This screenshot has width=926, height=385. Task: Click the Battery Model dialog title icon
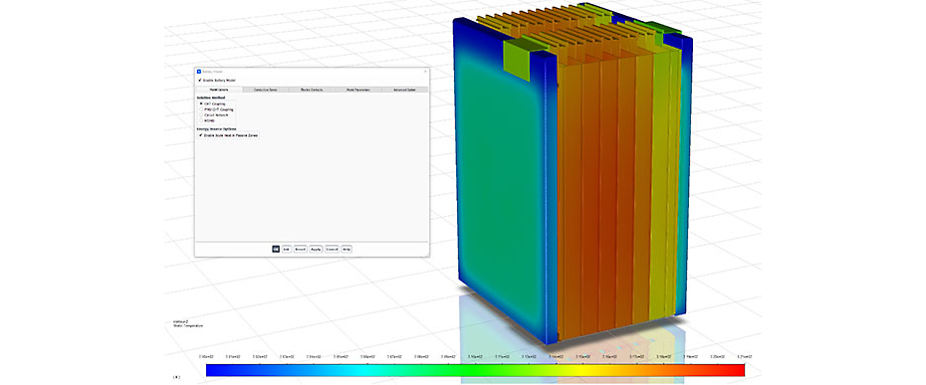pyautogui.click(x=199, y=72)
